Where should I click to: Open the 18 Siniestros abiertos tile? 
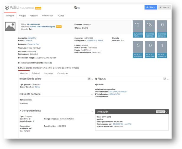(x=150, y=29)
